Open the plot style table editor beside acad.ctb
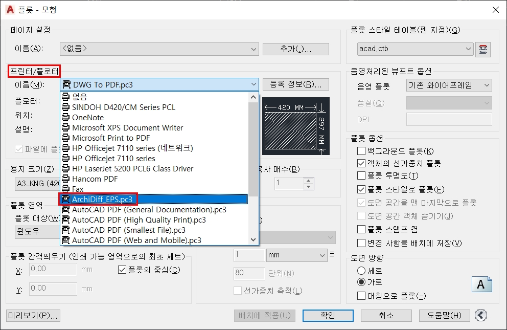The width and height of the screenshot is (507, 330). [x=483, y=49]
